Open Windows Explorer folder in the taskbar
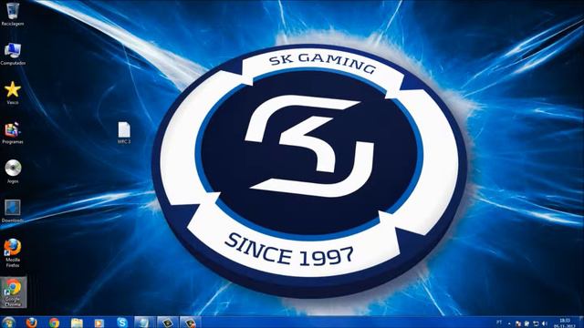 [77, 323]
